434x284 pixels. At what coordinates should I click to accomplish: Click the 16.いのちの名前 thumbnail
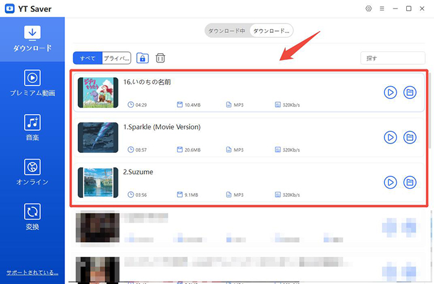pyautogui.click(x=98, y=92)
